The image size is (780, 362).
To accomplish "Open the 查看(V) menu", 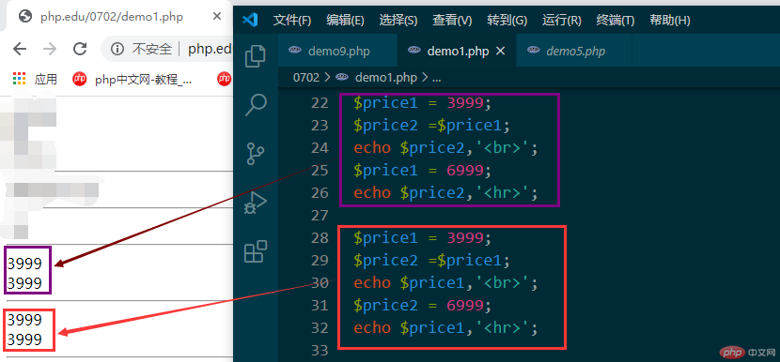I will (x=452, y=21).
